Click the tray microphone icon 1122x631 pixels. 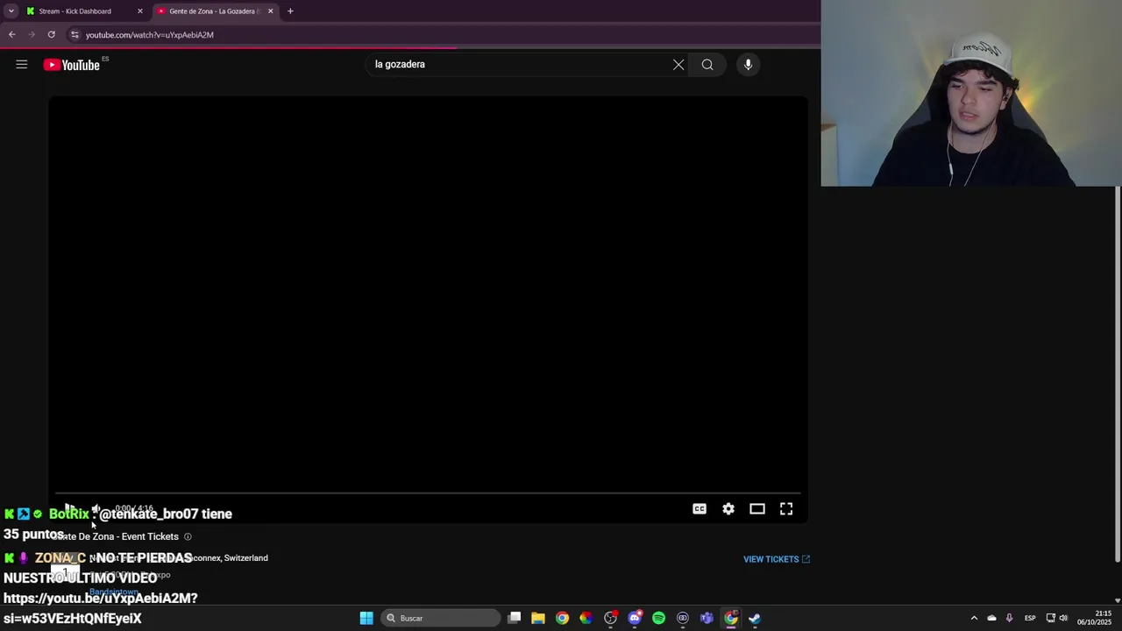[x=1009, y=618]
